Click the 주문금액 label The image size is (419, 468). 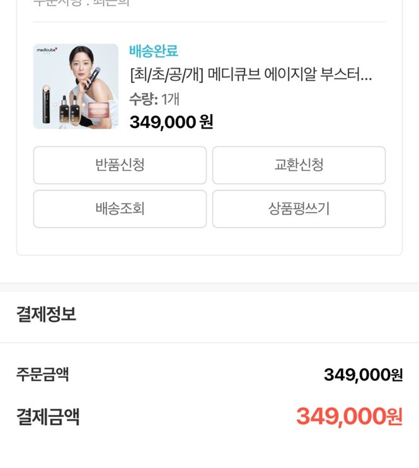42,374
